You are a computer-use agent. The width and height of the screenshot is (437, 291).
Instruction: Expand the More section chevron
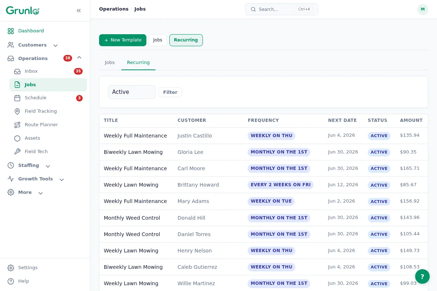point(40,193)
